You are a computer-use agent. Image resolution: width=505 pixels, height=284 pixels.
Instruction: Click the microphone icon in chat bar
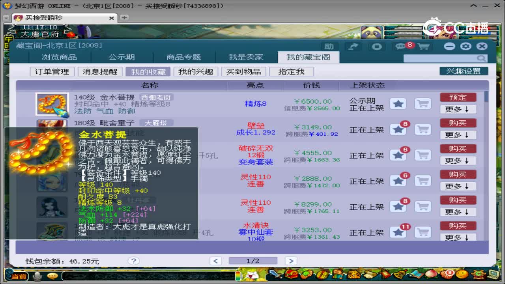37,276
